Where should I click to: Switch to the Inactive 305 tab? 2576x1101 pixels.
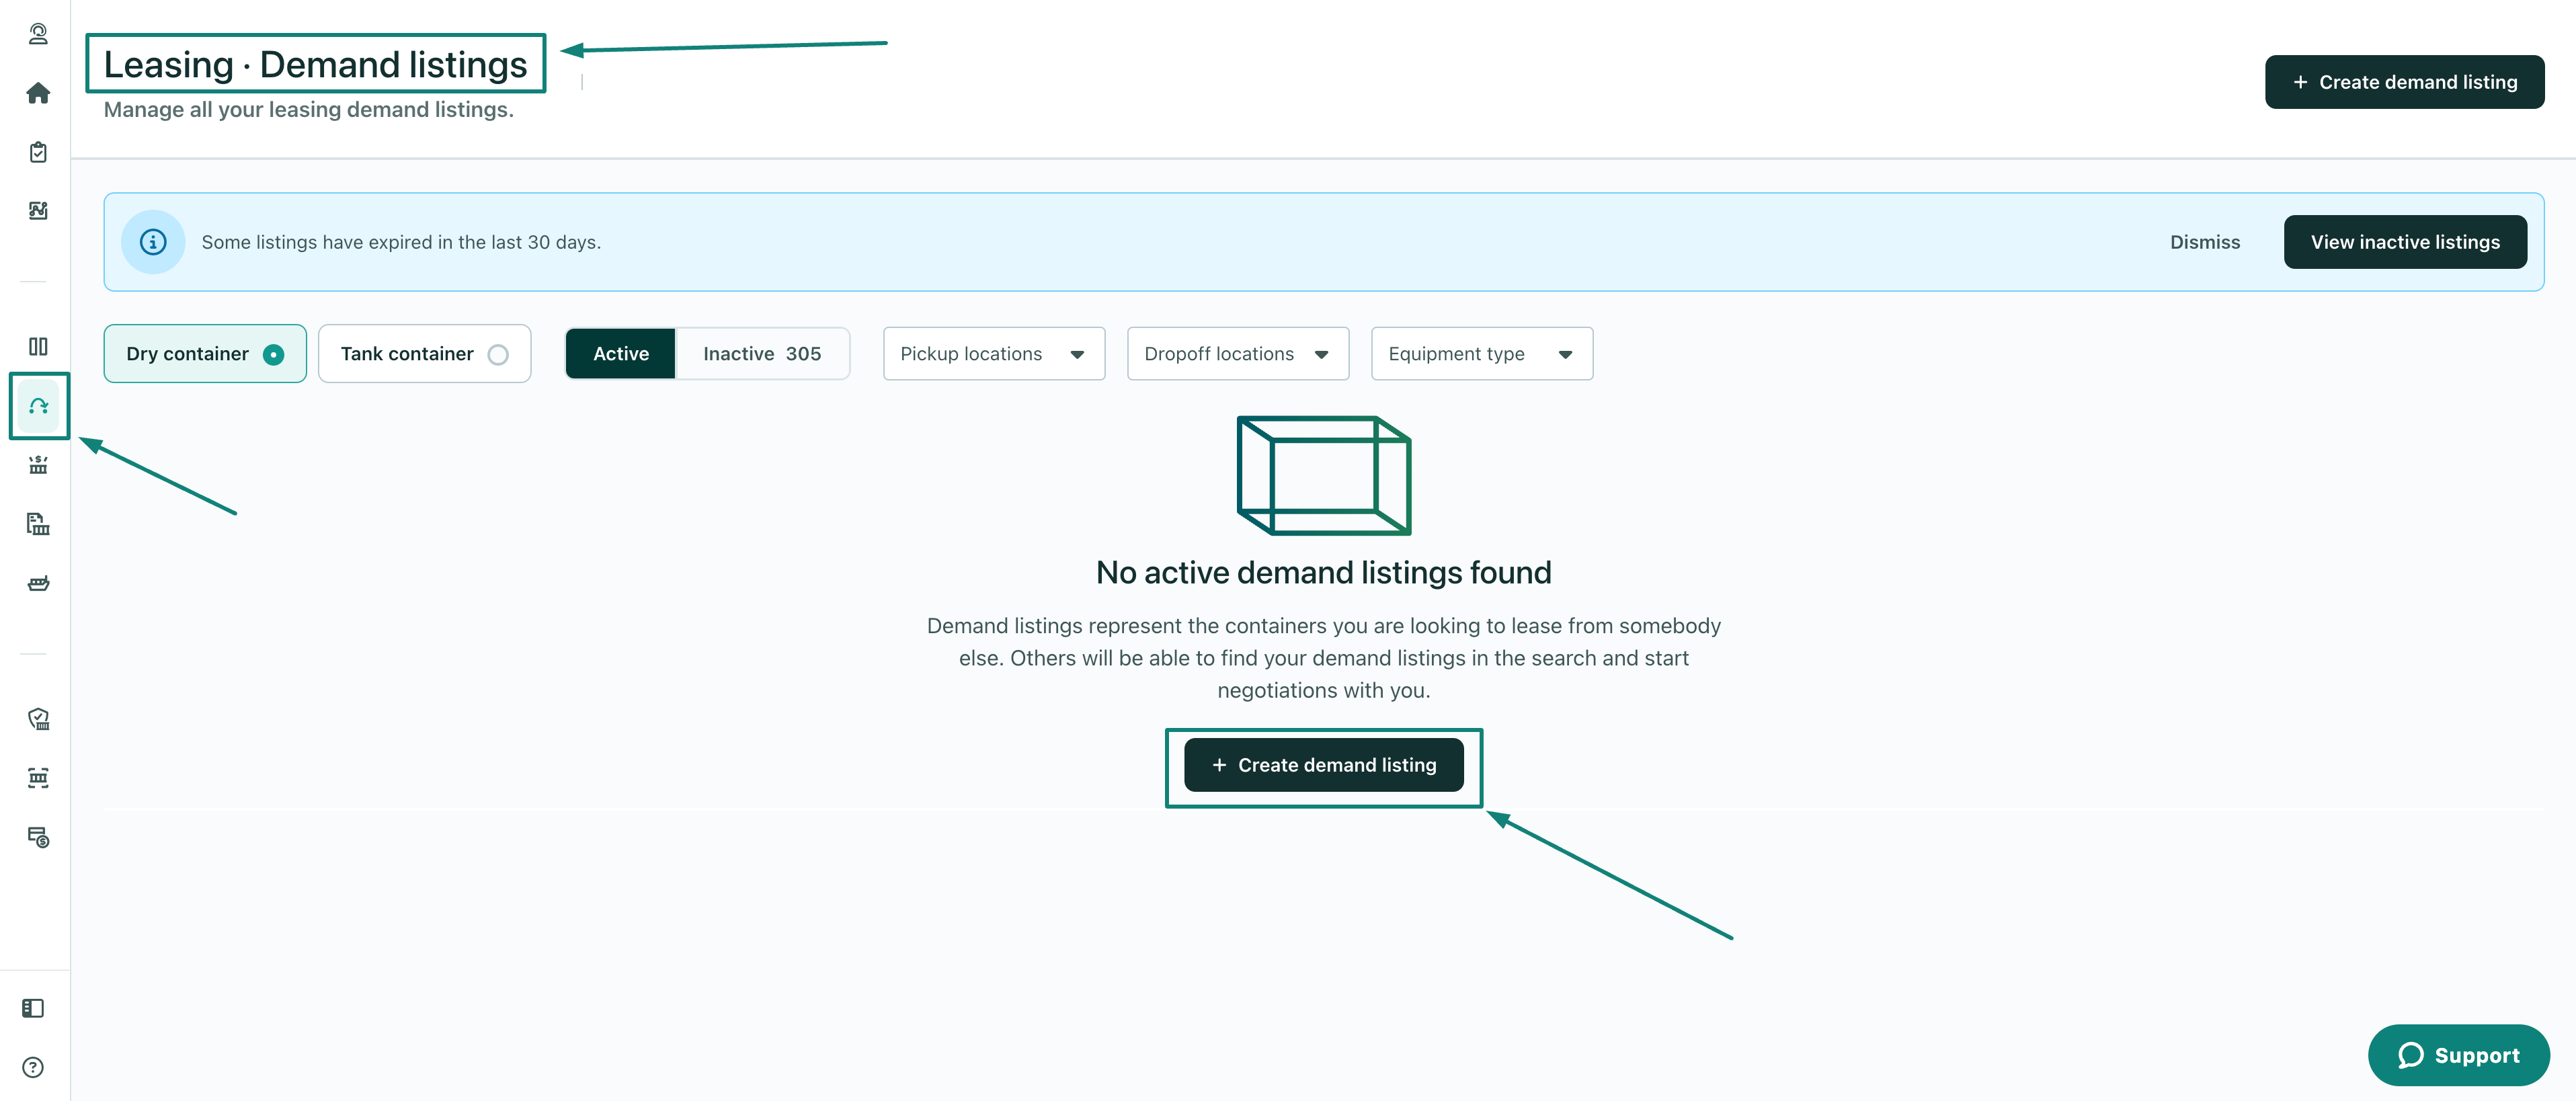[762, 354]
